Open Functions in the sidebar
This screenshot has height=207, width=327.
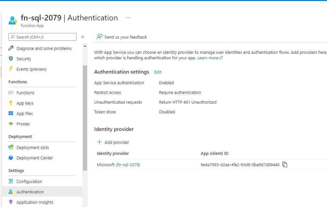pyautogui.click(x=25, y=93)
